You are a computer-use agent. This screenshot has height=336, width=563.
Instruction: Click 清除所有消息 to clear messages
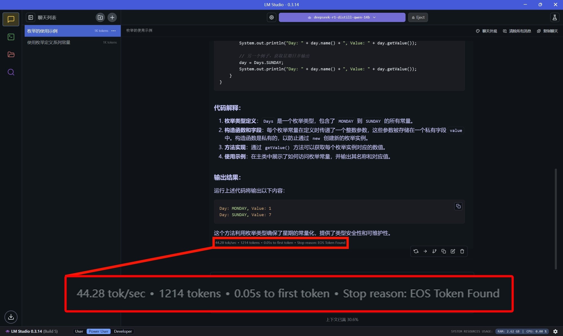point(517,31)
